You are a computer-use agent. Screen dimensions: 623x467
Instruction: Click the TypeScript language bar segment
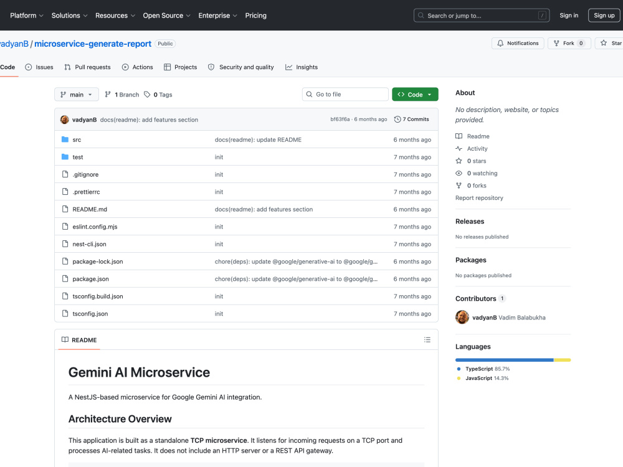505,360
